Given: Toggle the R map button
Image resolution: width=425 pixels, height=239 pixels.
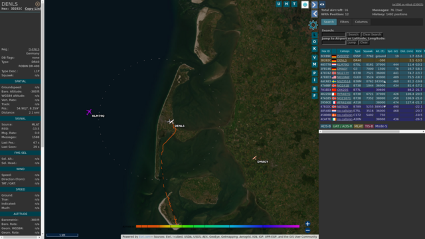Looking at the screenshot, I should click(x=314, y=89).
